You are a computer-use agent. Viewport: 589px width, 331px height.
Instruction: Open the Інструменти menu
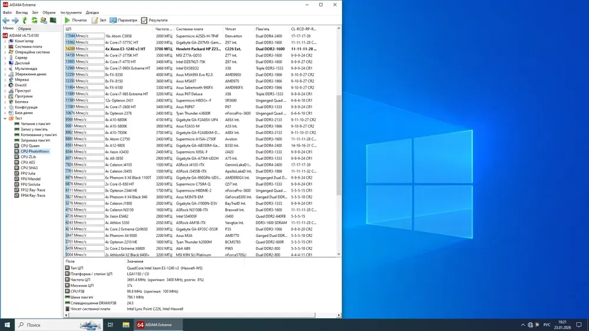[x=71, y=12]
